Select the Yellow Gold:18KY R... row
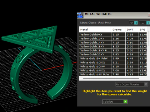The height and width of the screenshot is (112, 150). click(x=113, y=50)
